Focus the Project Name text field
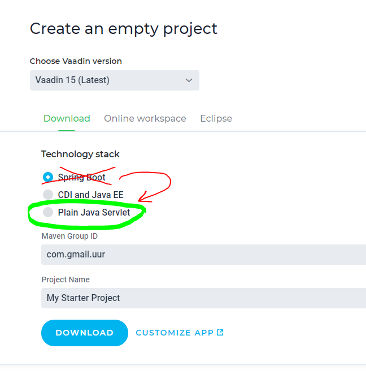The height and width of the screenshot is (387, 366). 203,298
